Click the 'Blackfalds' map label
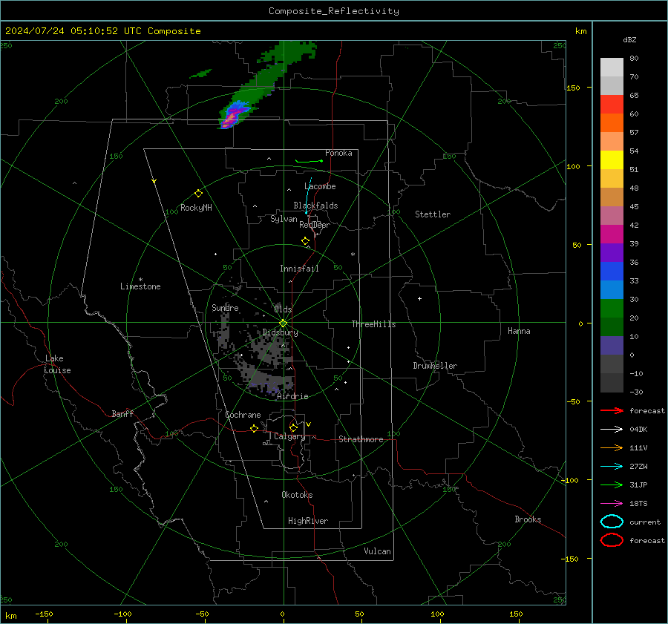 [x=315, y=206]
